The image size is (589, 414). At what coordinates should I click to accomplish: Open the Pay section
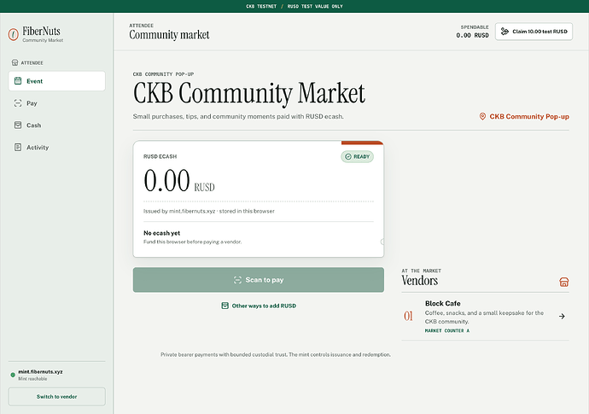(x=56, y=103)
